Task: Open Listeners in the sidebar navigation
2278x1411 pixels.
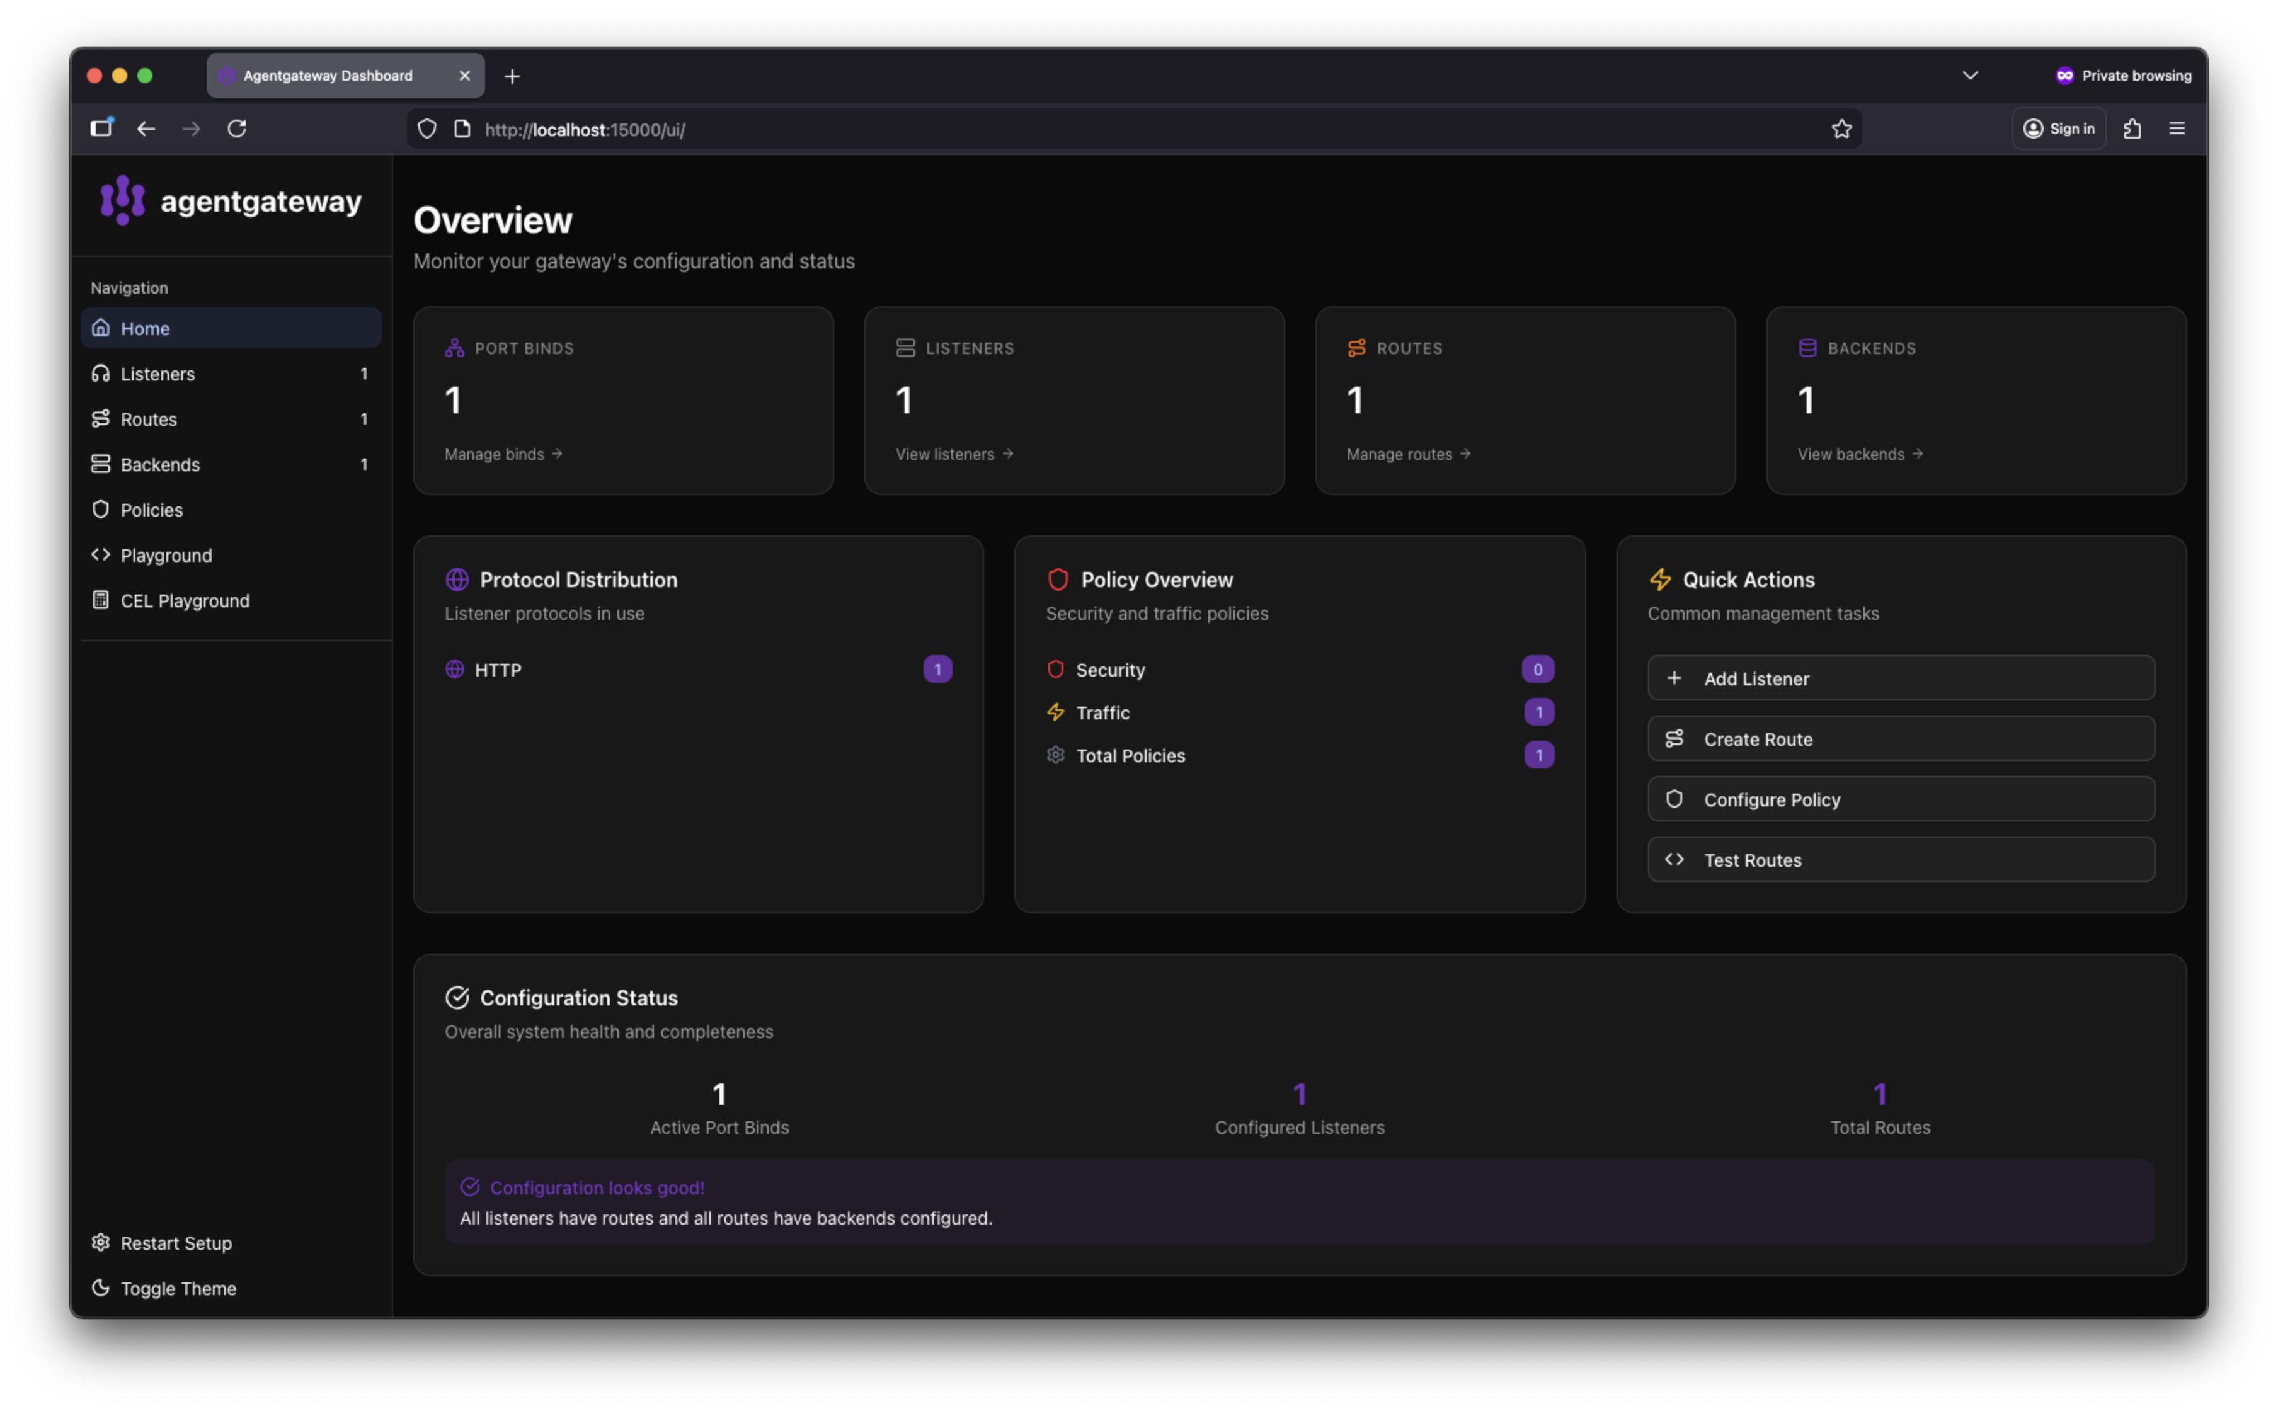Action: (157, 374)
